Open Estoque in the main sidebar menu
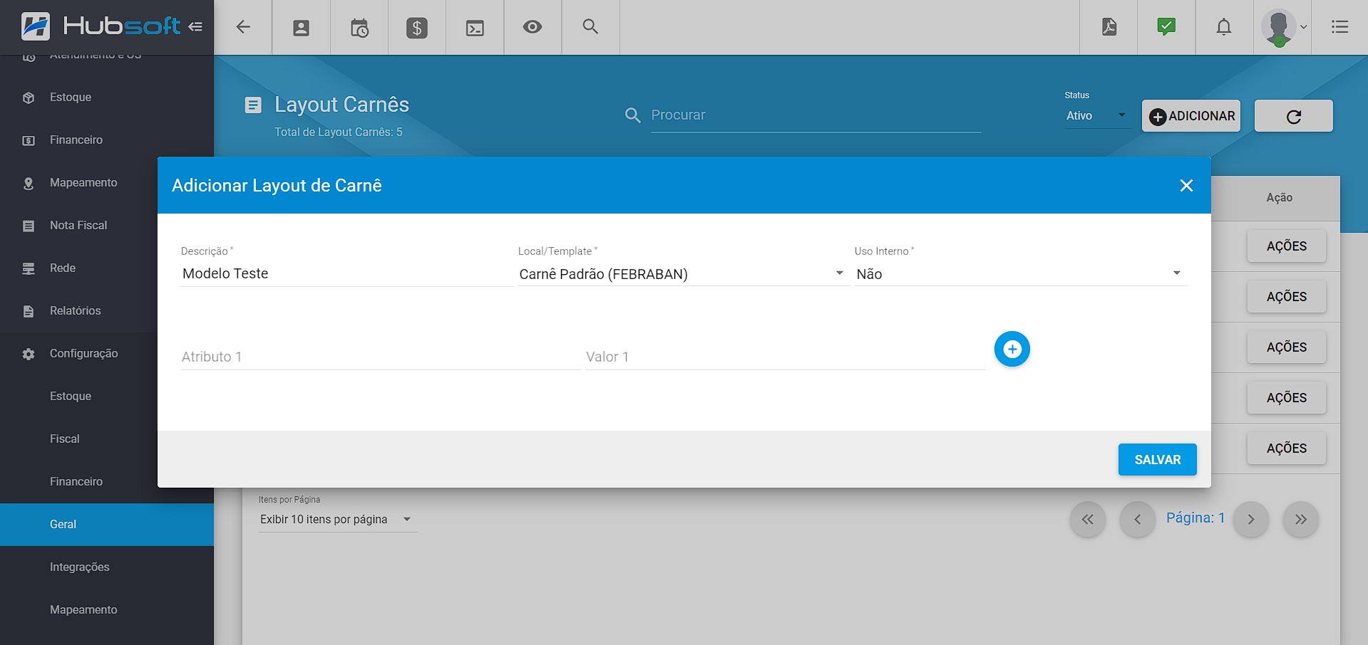This screenshot has height=645, width=1368. point(107,98)
